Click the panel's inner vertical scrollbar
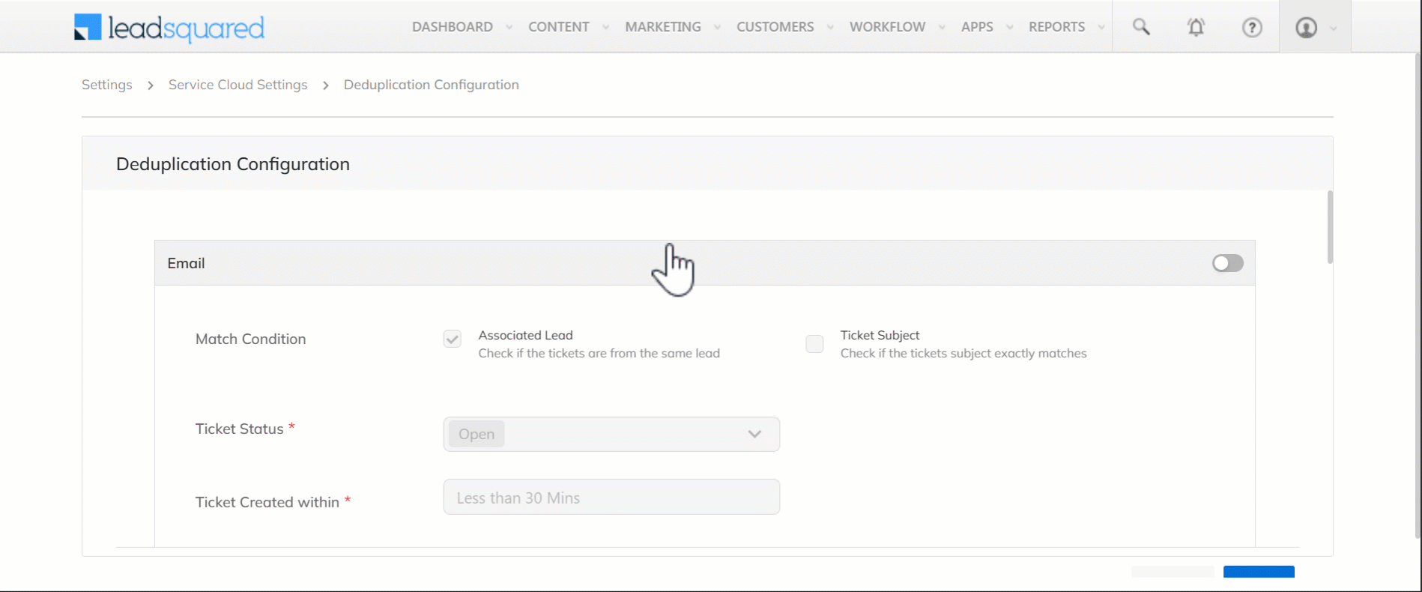Viewport: 1422px width, 592px height. coord(1330,227)
